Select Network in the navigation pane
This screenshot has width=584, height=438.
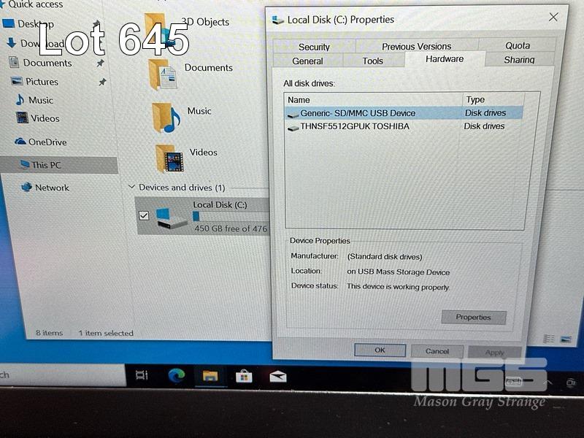(x=52, y=188)
